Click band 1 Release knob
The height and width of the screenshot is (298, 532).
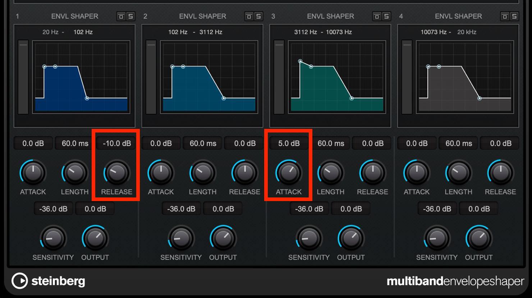tap(116, 173)
